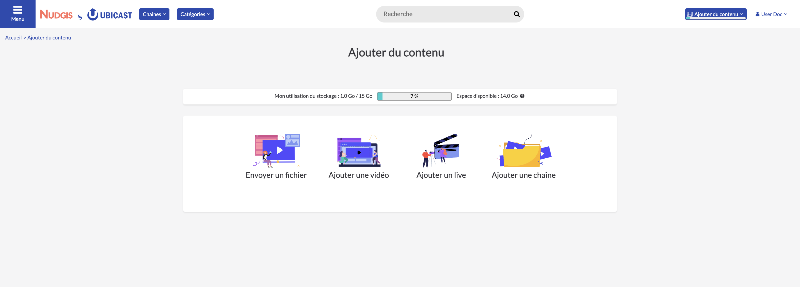This screenshot has width=800, height=287.
Task: Click the Ubicast logo
Action: (x=110, y=14)
